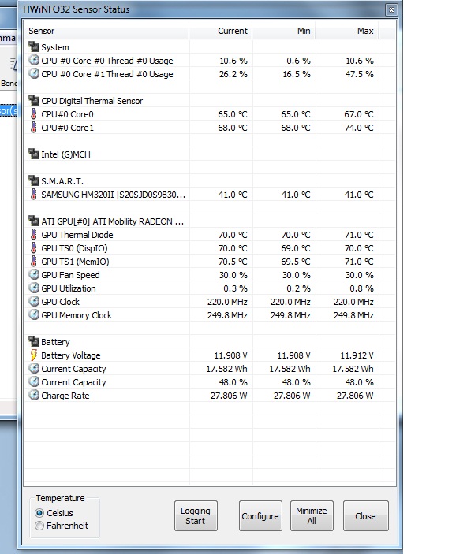Click the Close button at bottom

(x=365, y=516)
